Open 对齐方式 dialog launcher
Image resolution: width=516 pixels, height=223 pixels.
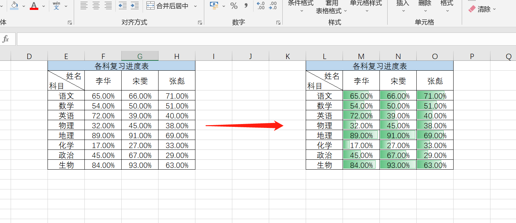tap(200, 23)
